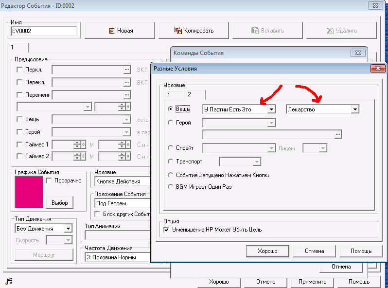Open Помощь in Разные Условия dialog

pos(361,251)
